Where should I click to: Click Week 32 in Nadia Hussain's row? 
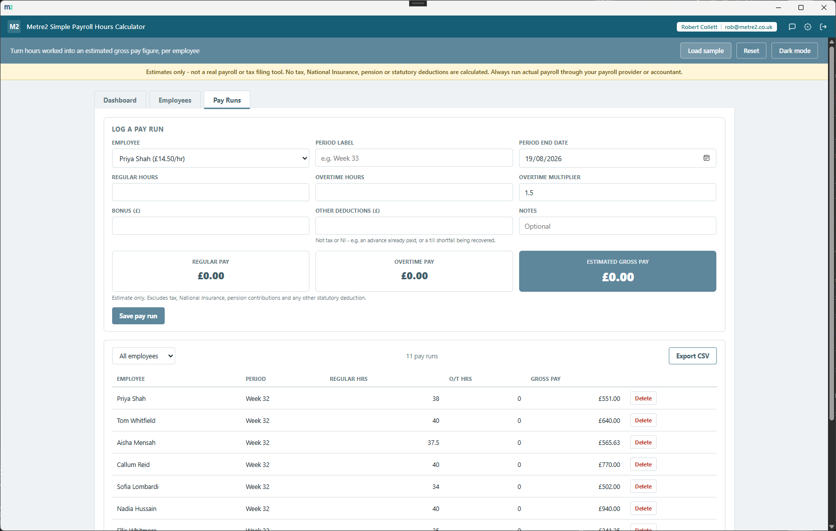coord(257,509)
